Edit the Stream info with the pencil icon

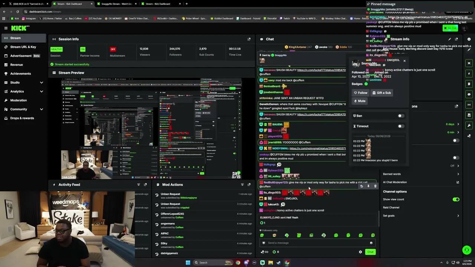click(x=449, y=39)
